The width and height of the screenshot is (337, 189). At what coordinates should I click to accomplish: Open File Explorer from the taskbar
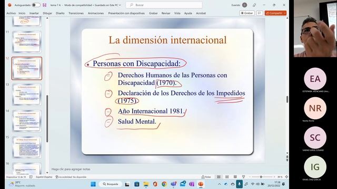[146, 184]
